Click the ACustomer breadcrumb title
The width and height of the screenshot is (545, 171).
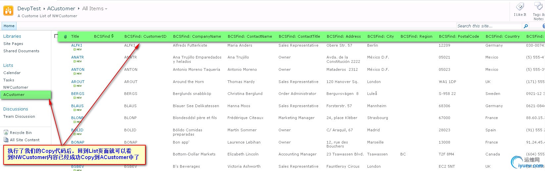(61, 9)
